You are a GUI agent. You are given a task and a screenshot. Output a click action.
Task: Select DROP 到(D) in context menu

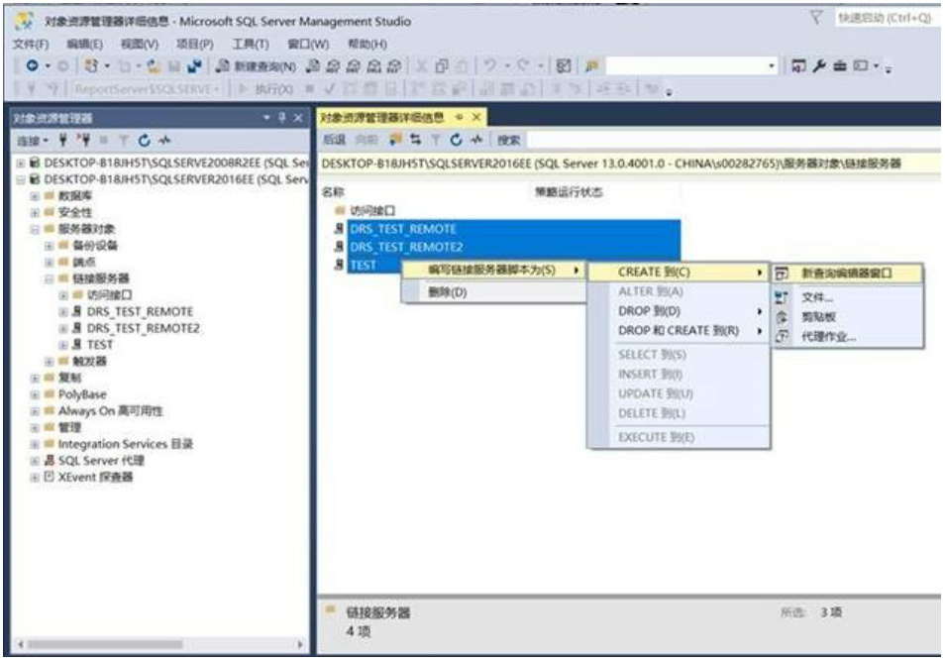click(x=678, y=311)
